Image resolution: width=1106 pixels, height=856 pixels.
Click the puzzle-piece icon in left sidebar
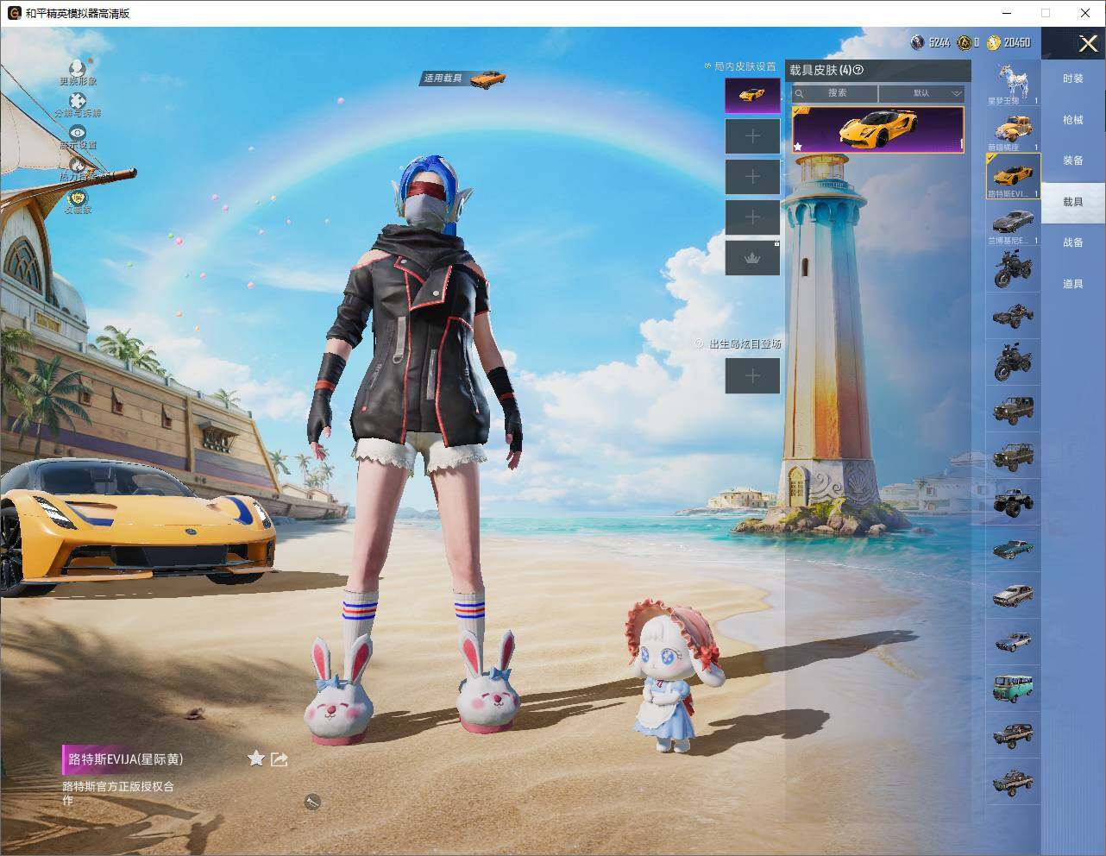click(x=78, y=101)
